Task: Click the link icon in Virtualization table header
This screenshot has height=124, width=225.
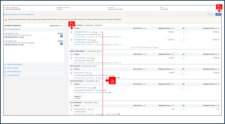Action: pyautogui.click(x=71, y=69)
